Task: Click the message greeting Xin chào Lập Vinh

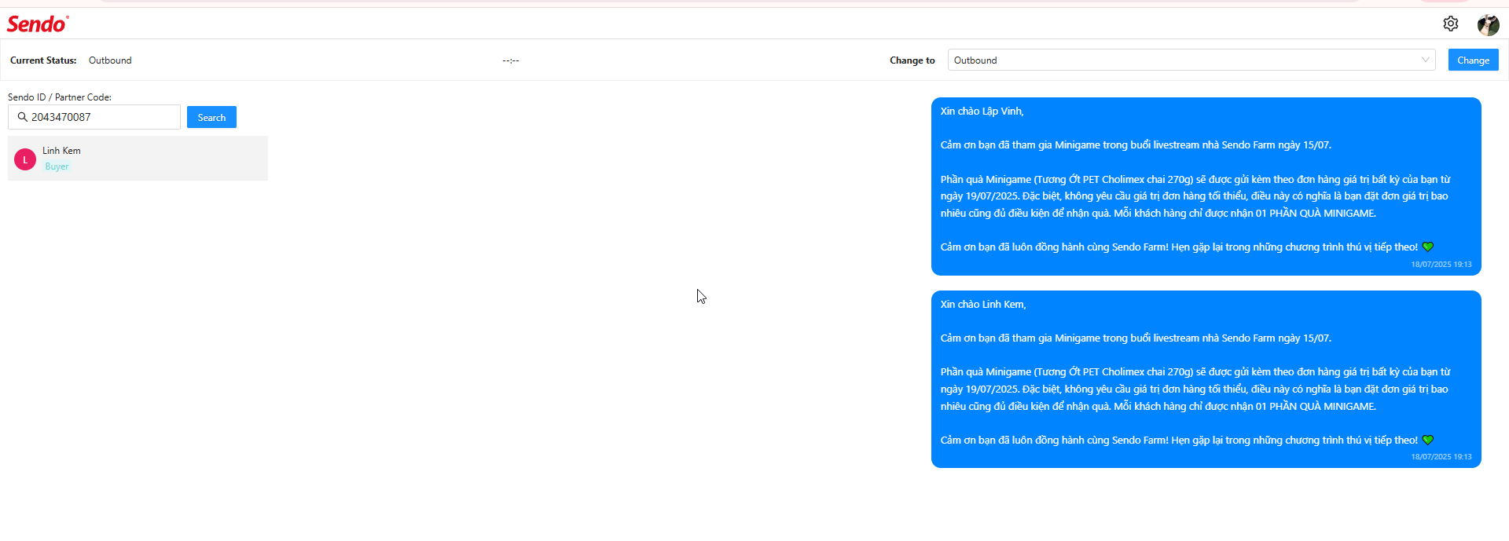Action: (x=982, y=111)
